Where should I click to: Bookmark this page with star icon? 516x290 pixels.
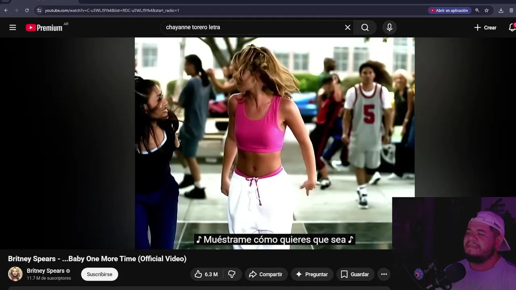(487, 10)
